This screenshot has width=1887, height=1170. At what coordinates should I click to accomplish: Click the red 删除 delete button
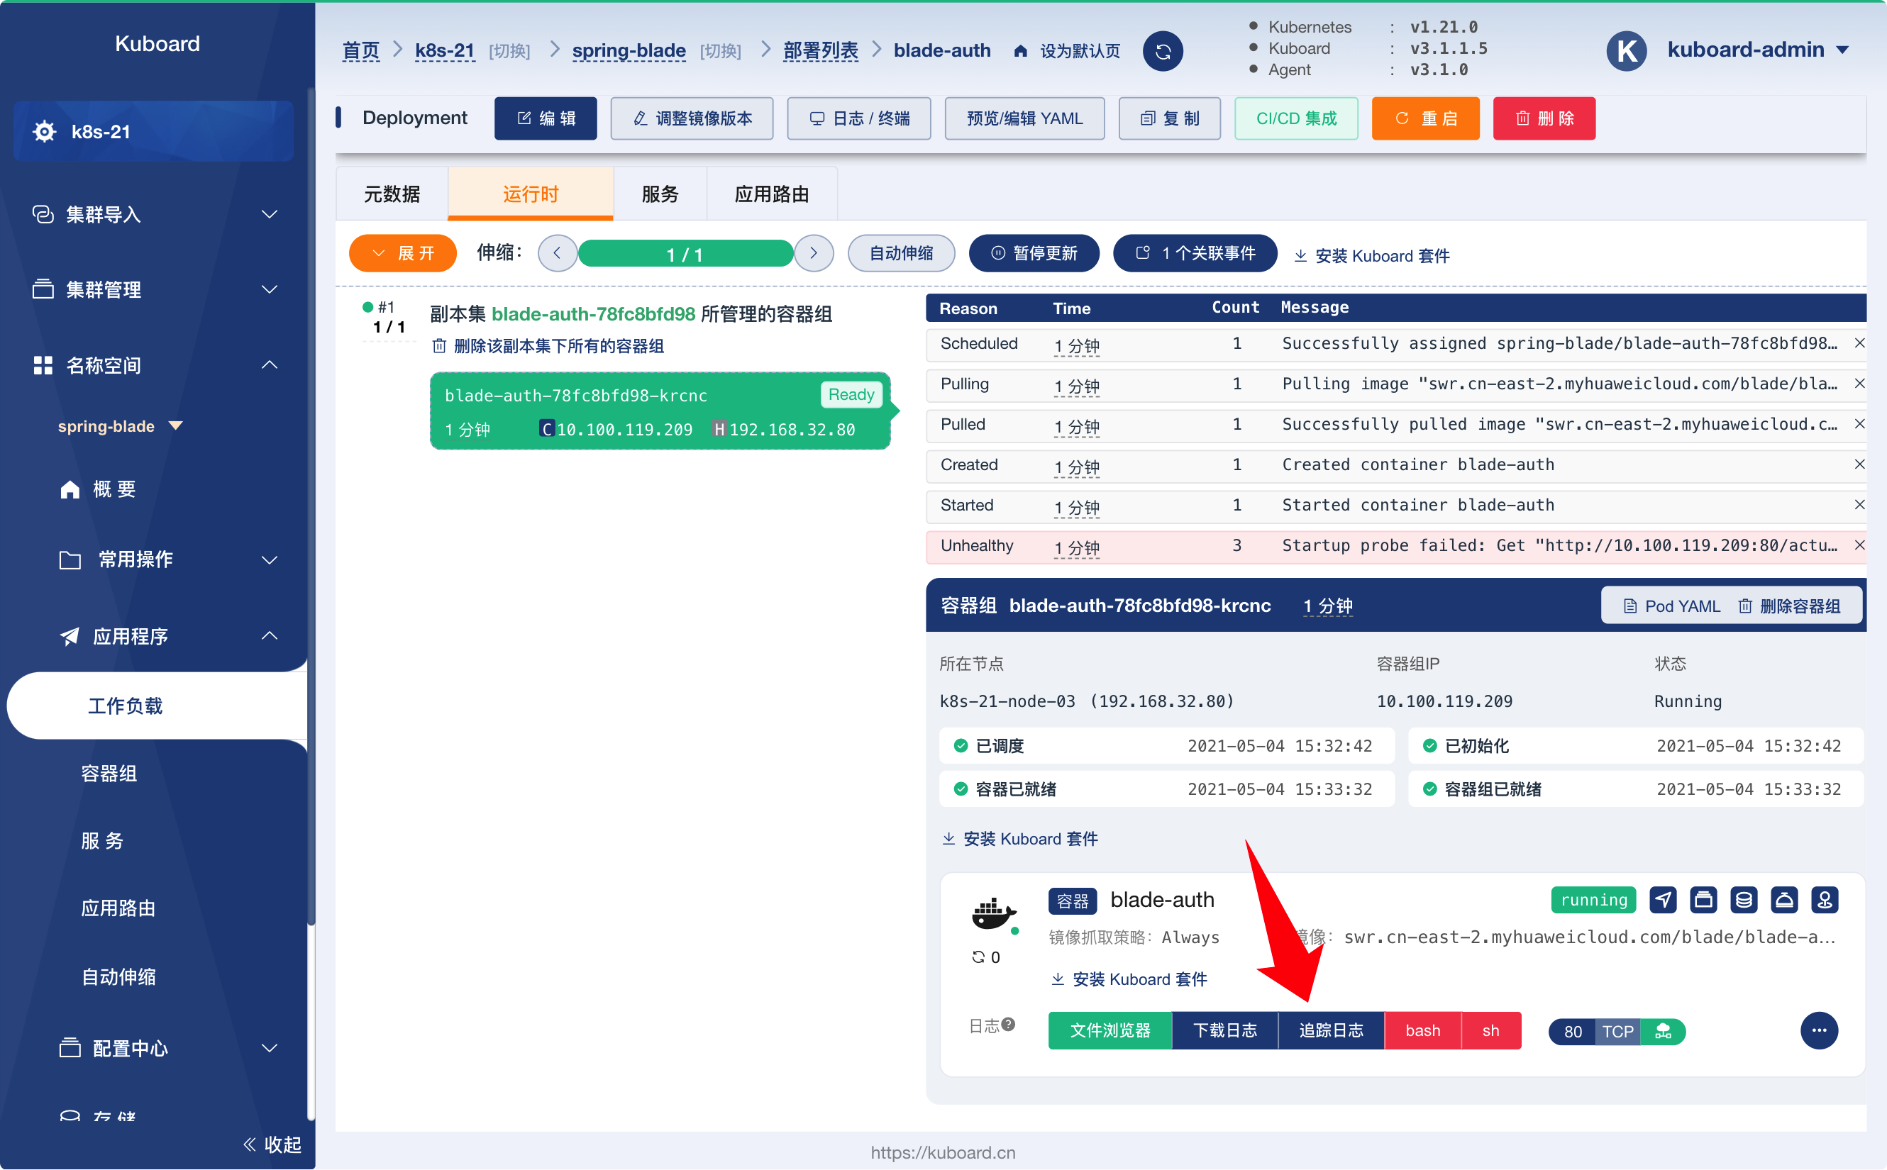pyautogui.click(x=1544, y=118)
